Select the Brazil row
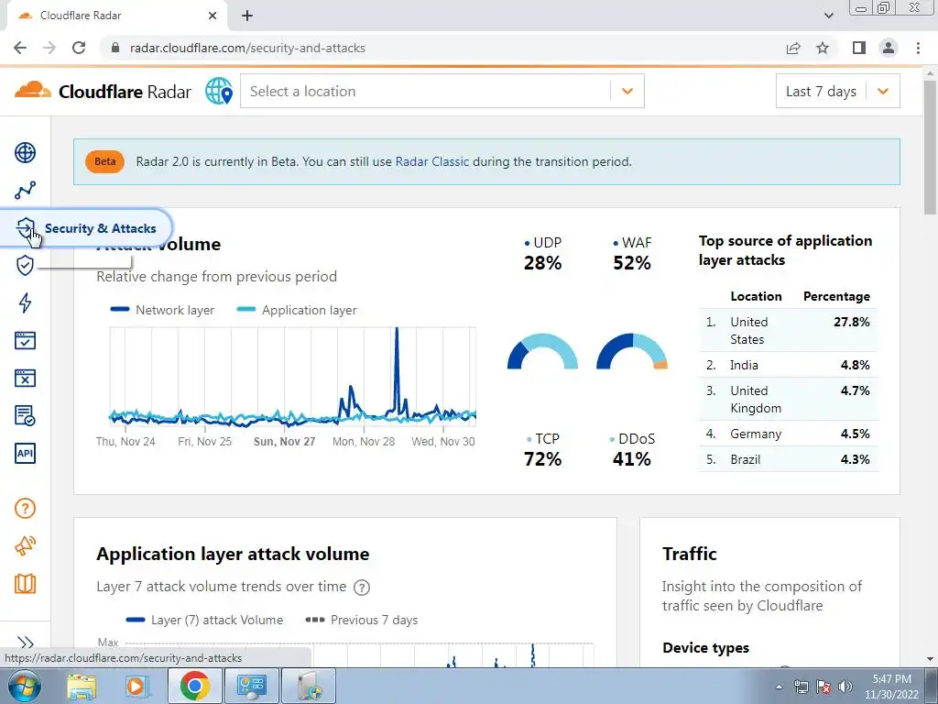The width and height of the screenshot is (938, 704). 788,459
